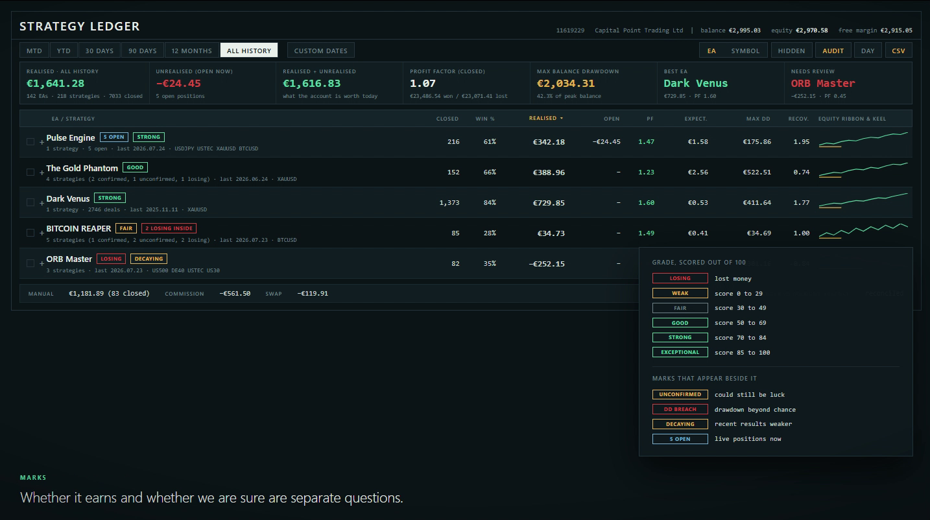Export ledger as CSV
930x520 pixels.
point(898,51)
